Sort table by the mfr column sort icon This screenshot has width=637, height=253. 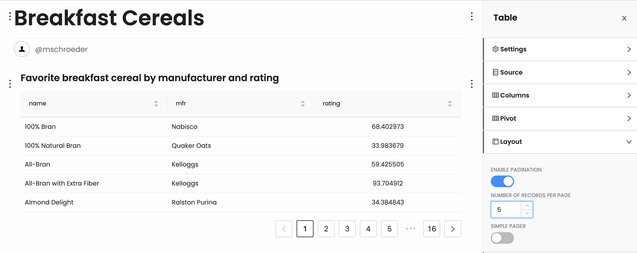[303, 104]
